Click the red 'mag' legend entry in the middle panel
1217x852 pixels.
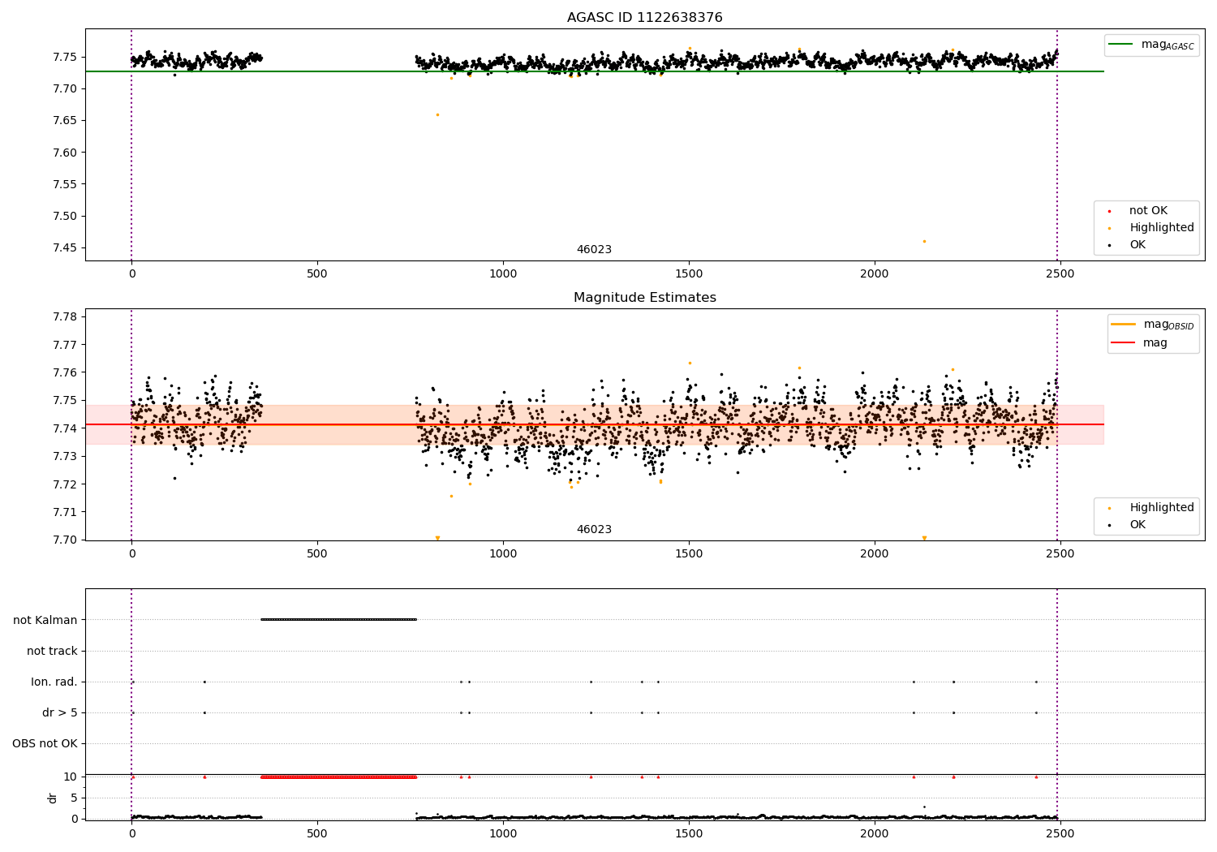pos(1140,343)
